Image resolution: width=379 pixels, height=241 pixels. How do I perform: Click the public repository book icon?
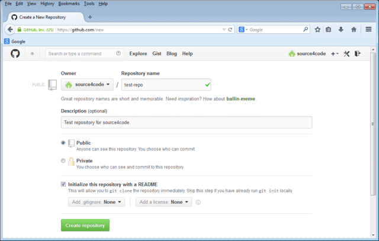point(52,85)
